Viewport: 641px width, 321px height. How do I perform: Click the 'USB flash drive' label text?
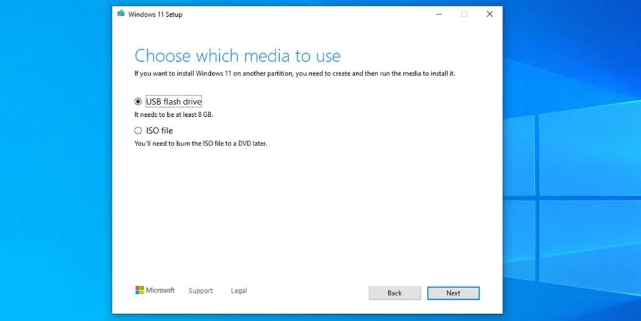[x=174, y=101]
